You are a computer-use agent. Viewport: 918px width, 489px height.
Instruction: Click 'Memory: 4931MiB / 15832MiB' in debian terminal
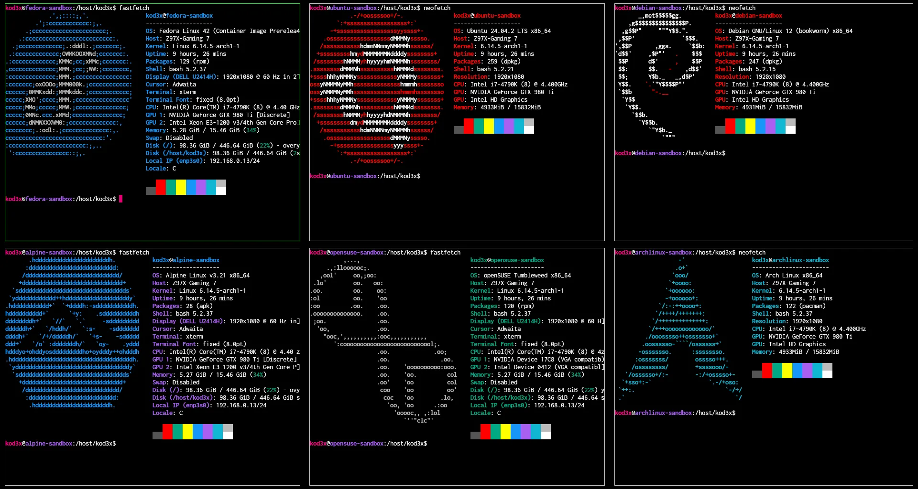(759, 107)
